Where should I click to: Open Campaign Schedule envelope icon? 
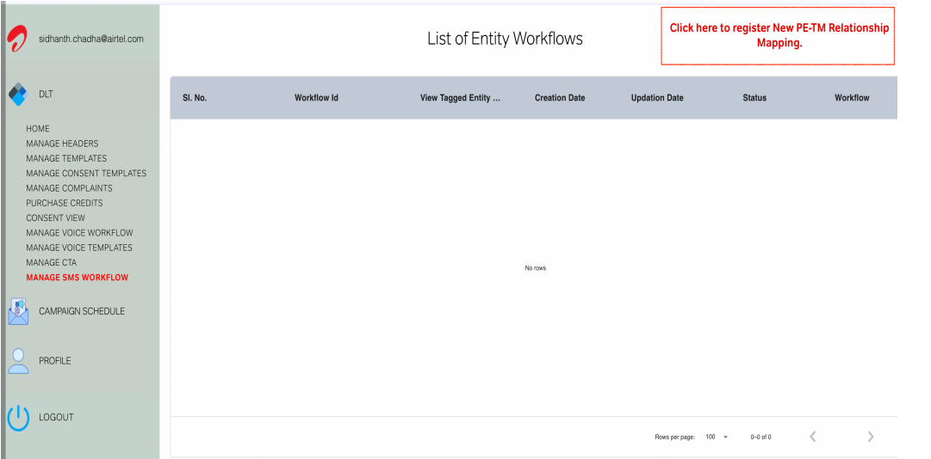point(18,311)
